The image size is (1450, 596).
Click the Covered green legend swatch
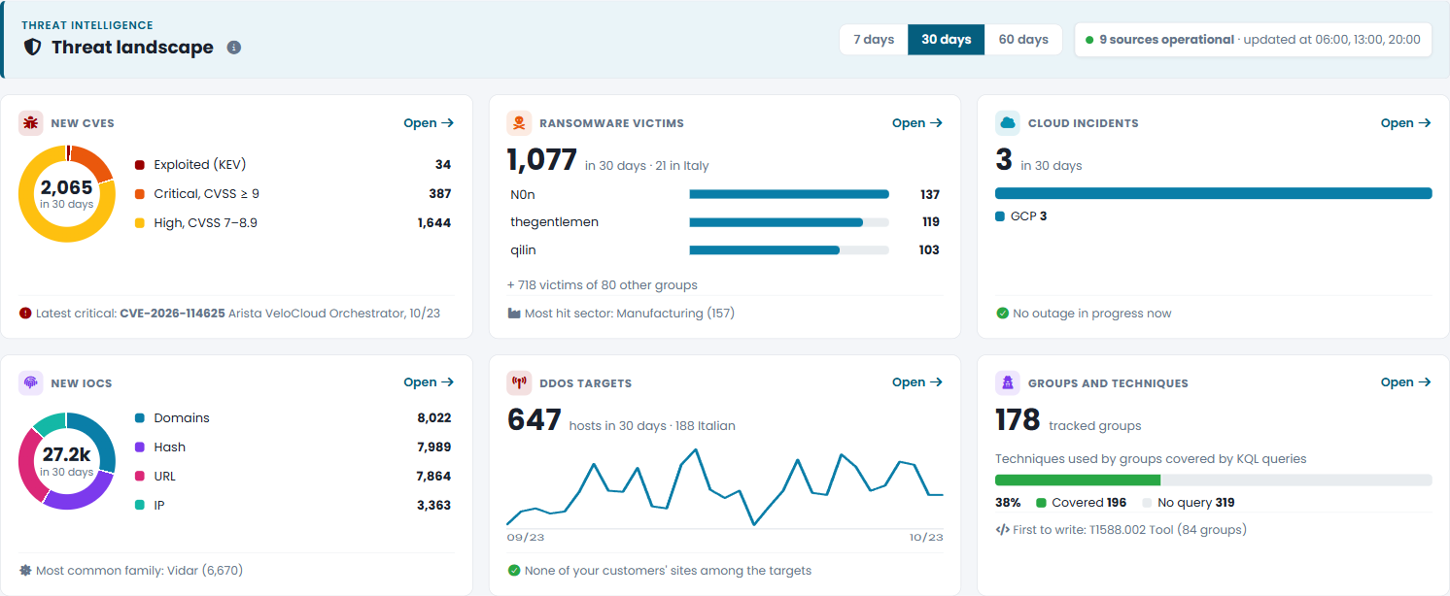[x=1042, y=503]
